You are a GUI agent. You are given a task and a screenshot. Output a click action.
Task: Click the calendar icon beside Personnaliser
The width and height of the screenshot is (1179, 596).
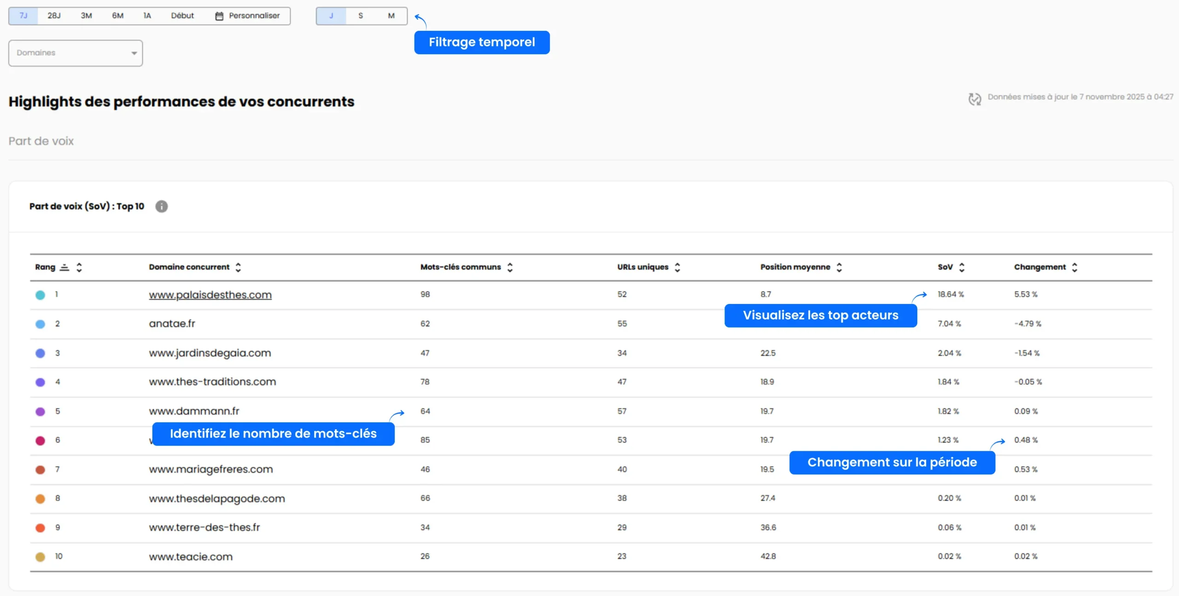pyautogui.click(x=218, y=15)
